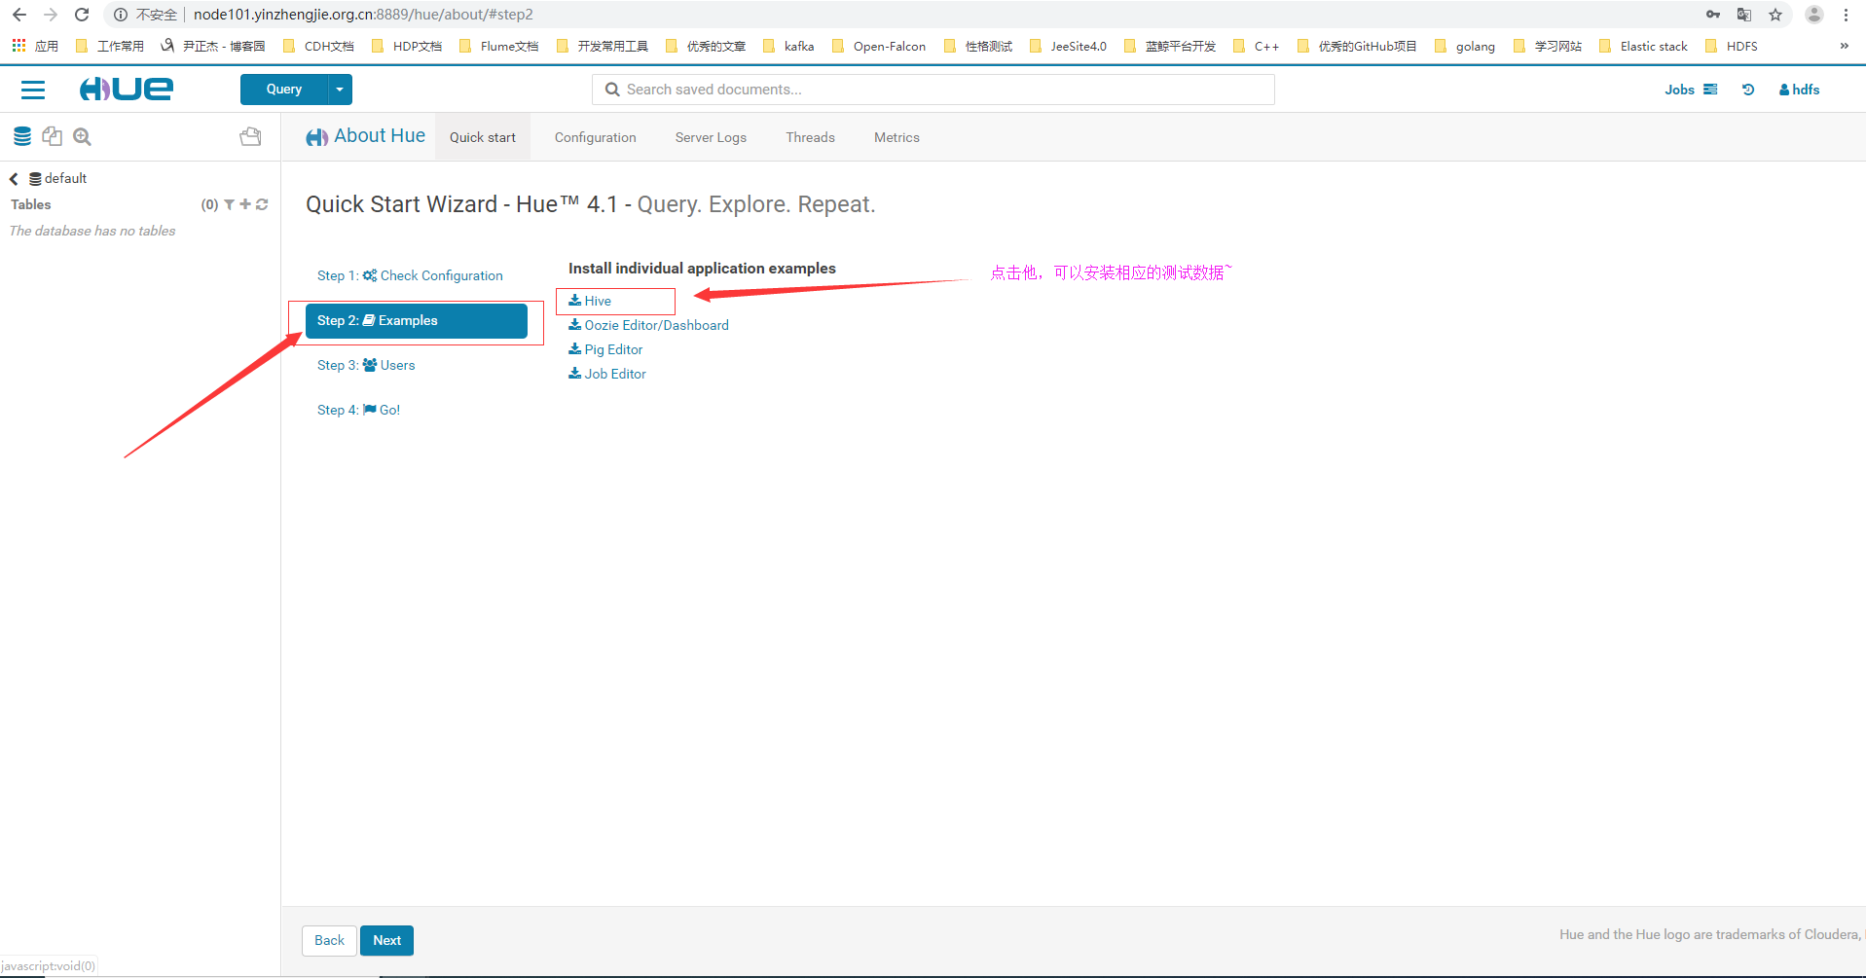Select the database sources icon in left panel

click(21, 136)
